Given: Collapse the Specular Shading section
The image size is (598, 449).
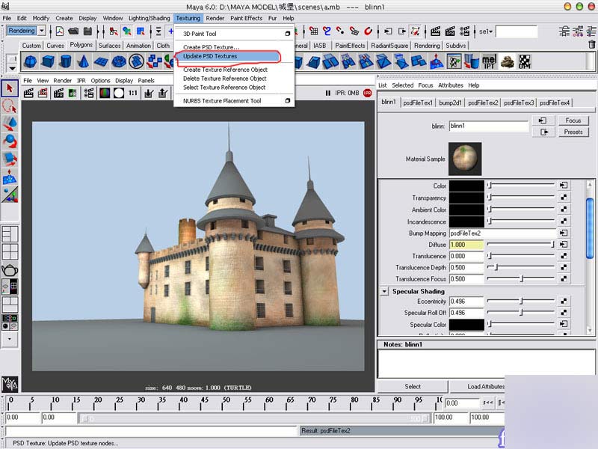Looking at the screenshot, I should [x=384, y=291].
